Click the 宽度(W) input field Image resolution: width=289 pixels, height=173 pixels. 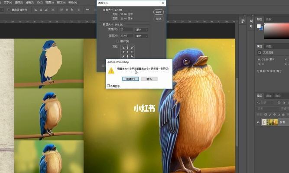pos(127,29)
